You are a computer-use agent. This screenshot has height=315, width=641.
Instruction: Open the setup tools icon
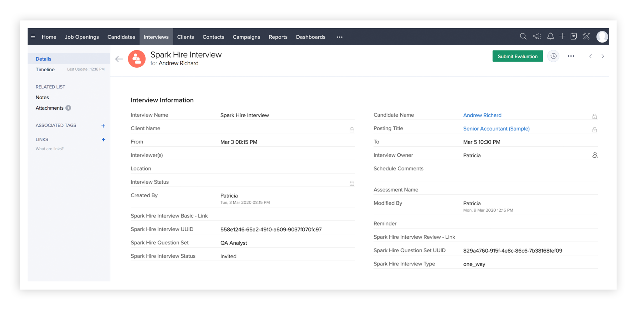coord(586,36)
